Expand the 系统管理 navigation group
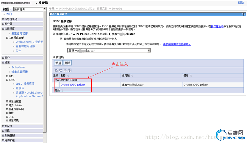Image resolution: width=247 pixels, height=143 pixels. pos(3,136)
